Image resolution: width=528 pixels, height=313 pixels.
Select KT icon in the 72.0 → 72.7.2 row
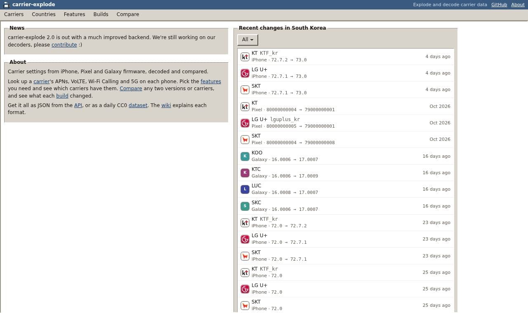245,223
